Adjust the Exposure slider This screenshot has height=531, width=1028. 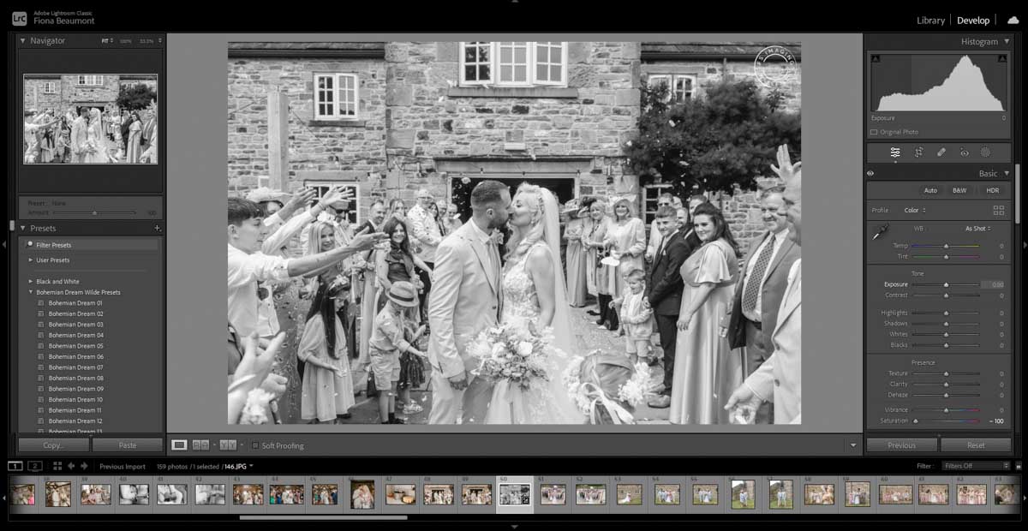coord(946,284)
